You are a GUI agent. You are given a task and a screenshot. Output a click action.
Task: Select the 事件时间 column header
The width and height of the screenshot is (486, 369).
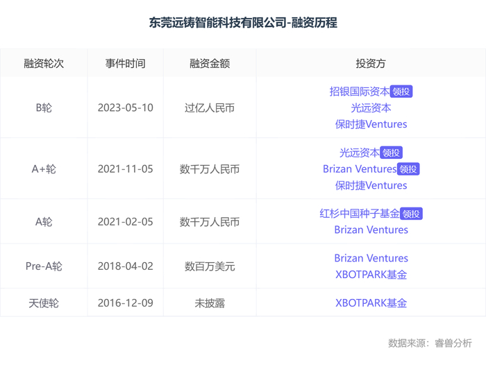(126, 63)
